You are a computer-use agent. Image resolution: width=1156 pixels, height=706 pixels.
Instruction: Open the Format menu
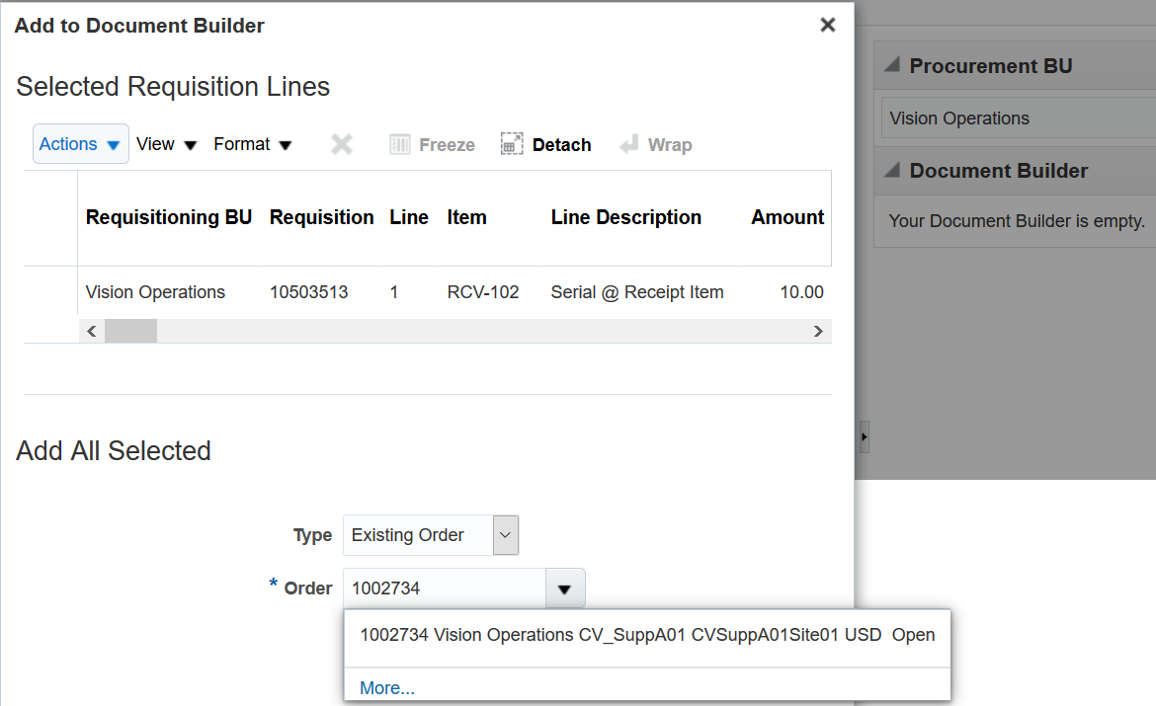pyautogui.click(x=253, y=144)
